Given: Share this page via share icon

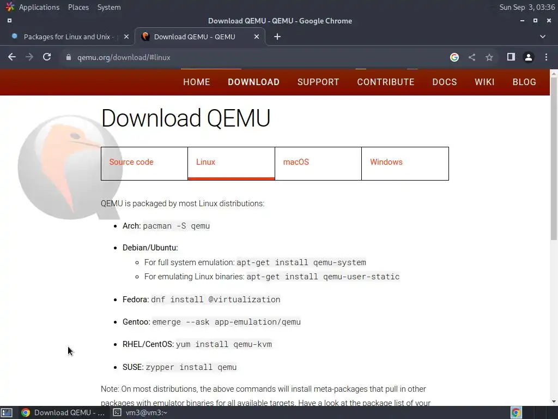Looking at the screenshot, I should coord(472,57).
